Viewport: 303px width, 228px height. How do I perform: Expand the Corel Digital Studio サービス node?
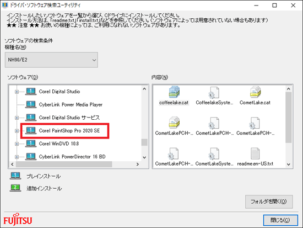pos(17,118)
